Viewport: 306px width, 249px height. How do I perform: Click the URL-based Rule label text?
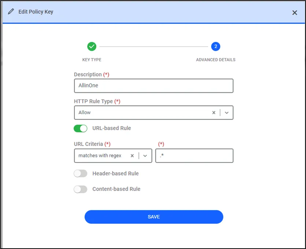112,128
